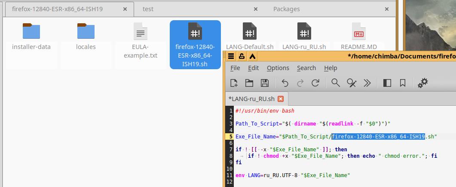Undo the last edit

tap(285, 83)
